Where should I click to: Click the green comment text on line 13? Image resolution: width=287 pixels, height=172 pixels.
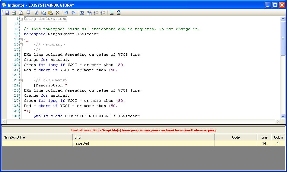tap(112, 29)
